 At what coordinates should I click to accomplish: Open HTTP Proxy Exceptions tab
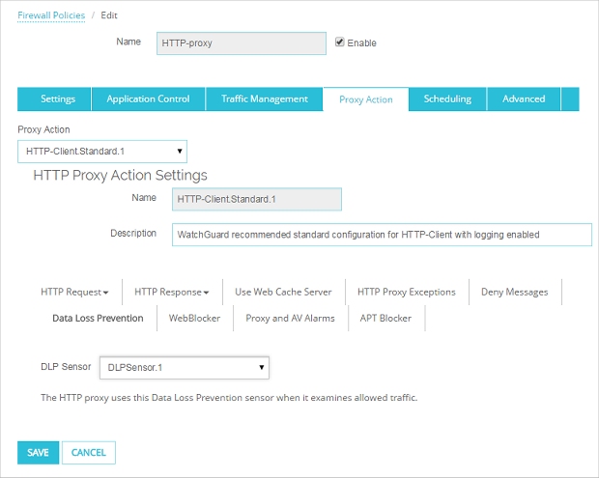406,292
